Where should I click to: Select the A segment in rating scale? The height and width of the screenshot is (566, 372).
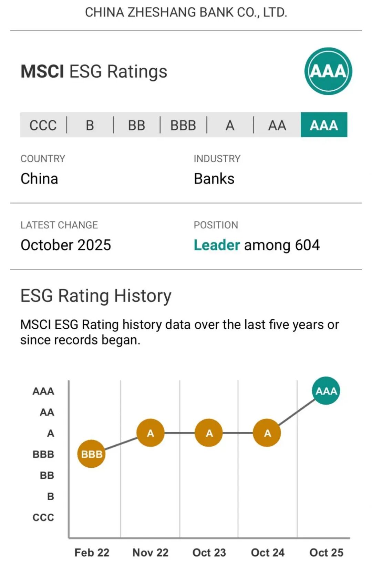click(230, 125)
